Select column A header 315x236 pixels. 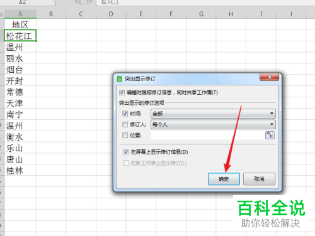tap(20, 14)
